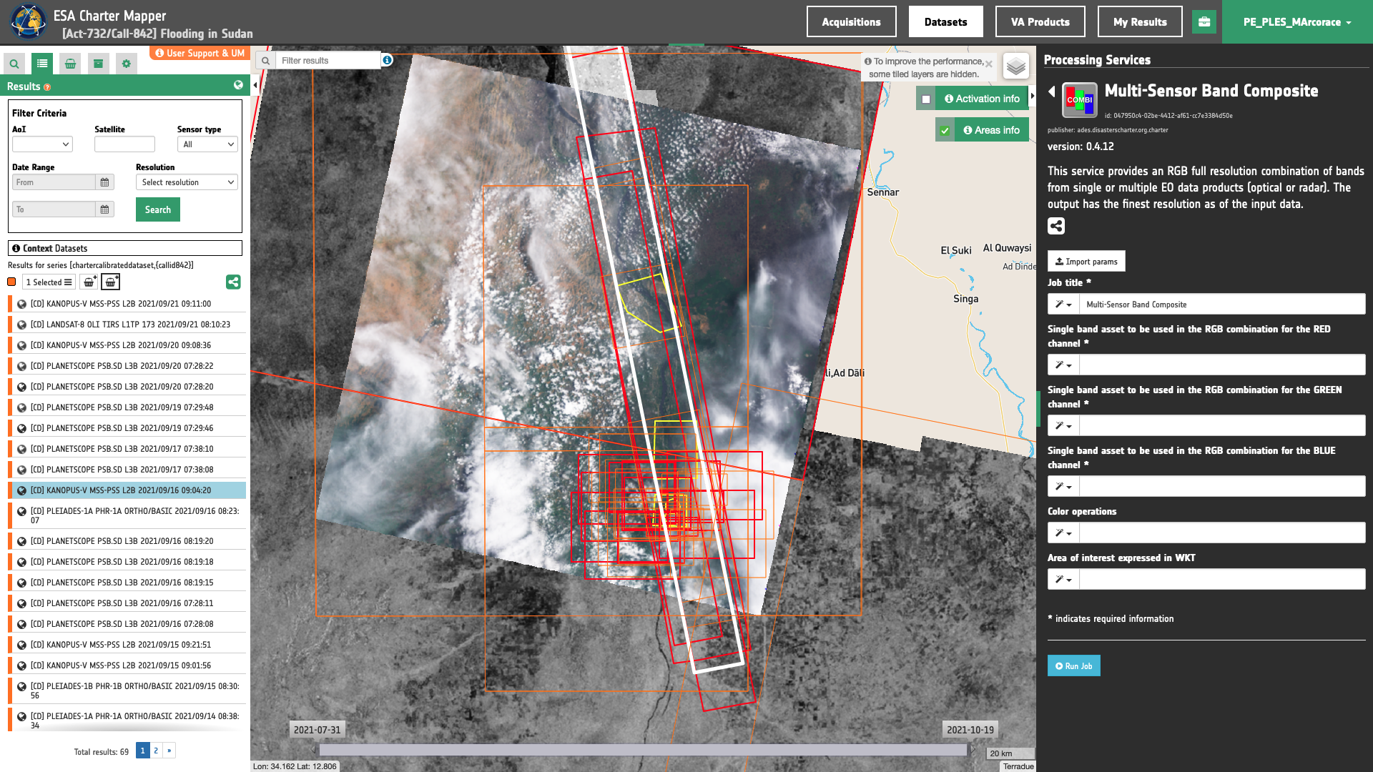1373x772 pixels.
Task: Open the Select resolution dropdown
Action: pyautogui.click(x=187, y=182)
